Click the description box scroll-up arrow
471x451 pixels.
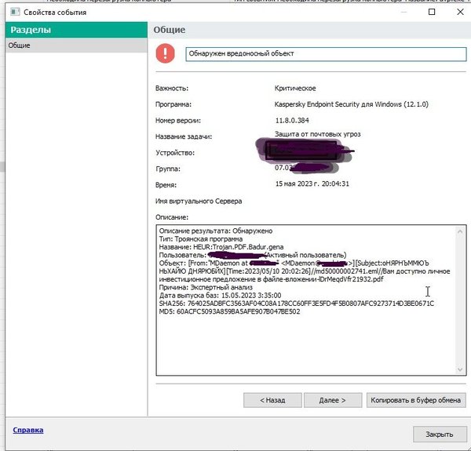(460, 231)
